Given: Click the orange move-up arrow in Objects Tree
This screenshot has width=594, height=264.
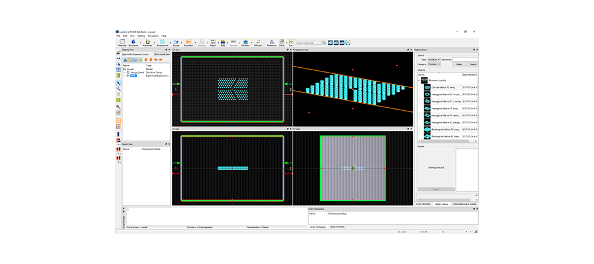Looking at the screenshot, I should point(146,60).
